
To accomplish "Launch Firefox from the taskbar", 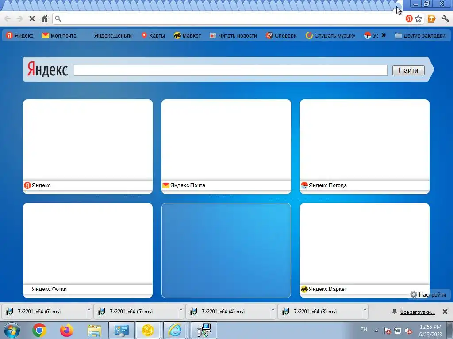I will pos(67,330).
